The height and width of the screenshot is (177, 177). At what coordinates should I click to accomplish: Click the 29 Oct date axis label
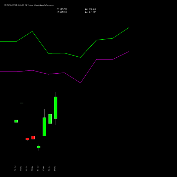(x=55, y=169)
